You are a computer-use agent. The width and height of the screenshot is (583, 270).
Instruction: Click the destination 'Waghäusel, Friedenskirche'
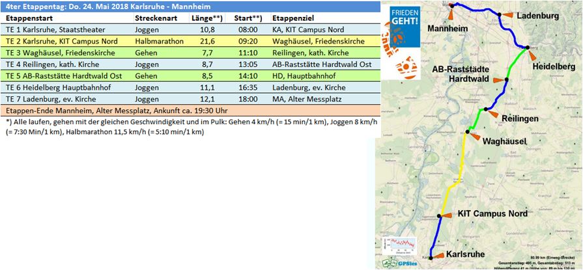[x=319, y=41]
